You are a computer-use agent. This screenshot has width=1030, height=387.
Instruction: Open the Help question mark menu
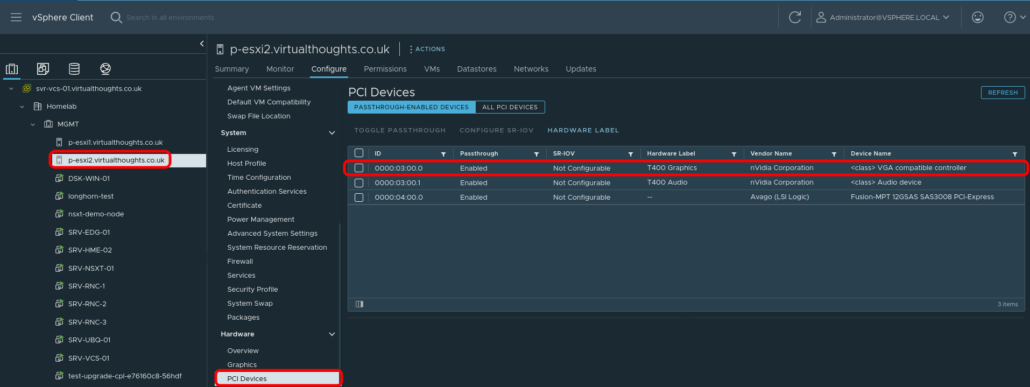tap(1014, 17)
